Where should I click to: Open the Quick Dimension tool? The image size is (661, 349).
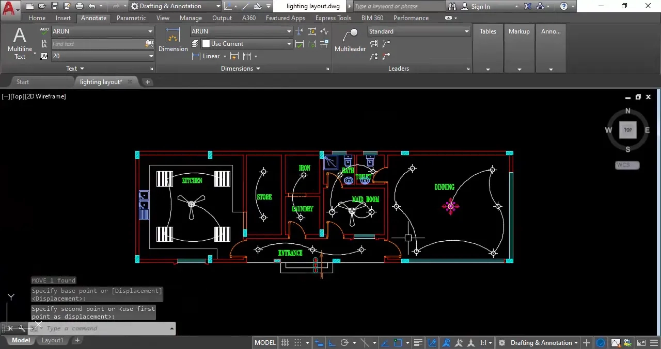point(233,56)
